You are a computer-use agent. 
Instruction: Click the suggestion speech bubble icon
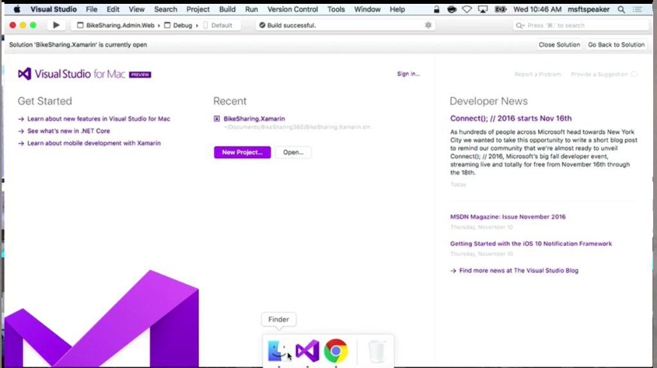tap(635, 74)
